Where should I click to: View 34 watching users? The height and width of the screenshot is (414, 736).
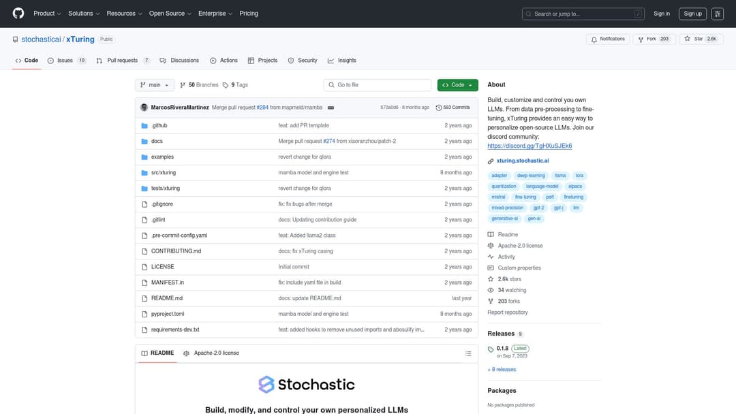512,290
